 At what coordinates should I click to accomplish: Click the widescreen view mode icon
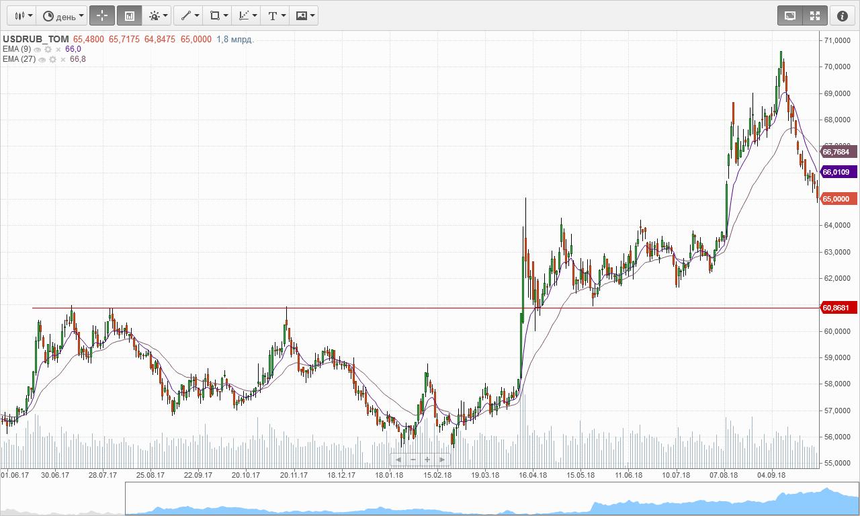pyautogui.click(x=790, y=15)
